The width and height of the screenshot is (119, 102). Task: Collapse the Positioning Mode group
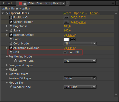[x=7, y=57]
